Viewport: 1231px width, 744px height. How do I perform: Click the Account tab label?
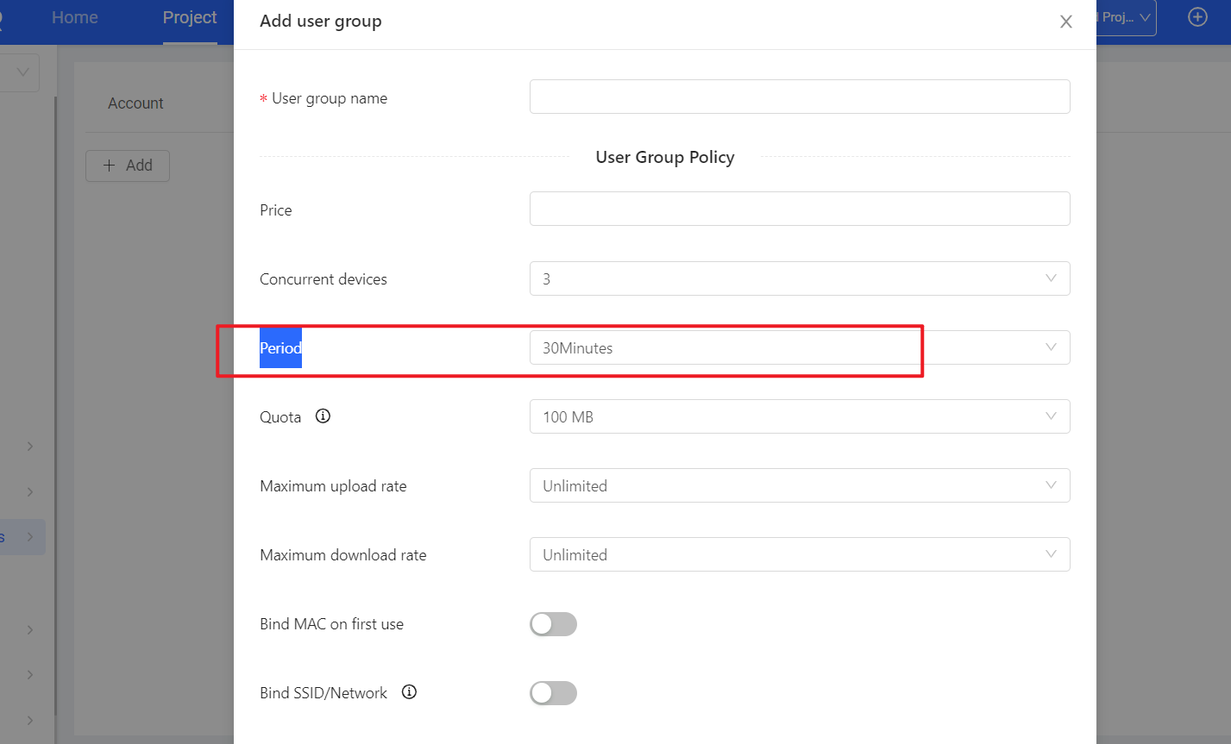coord(135,103)
